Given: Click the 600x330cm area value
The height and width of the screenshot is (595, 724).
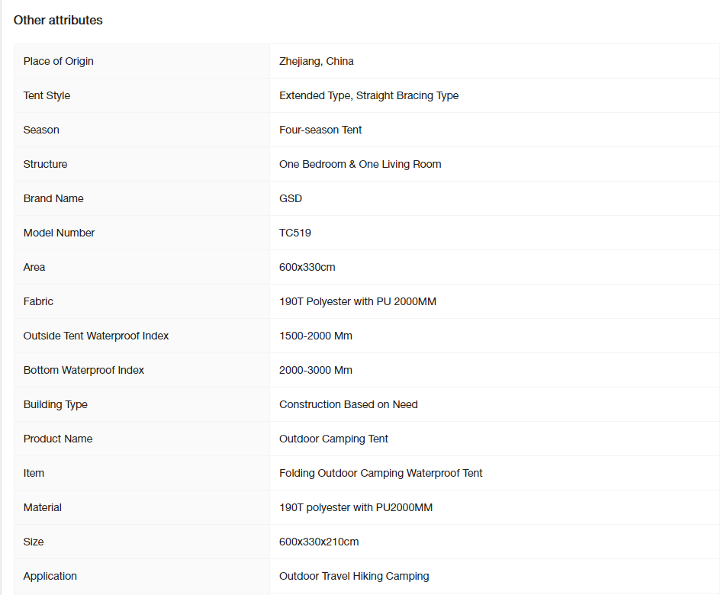Looking at the screenshot, I should point(307,267).
